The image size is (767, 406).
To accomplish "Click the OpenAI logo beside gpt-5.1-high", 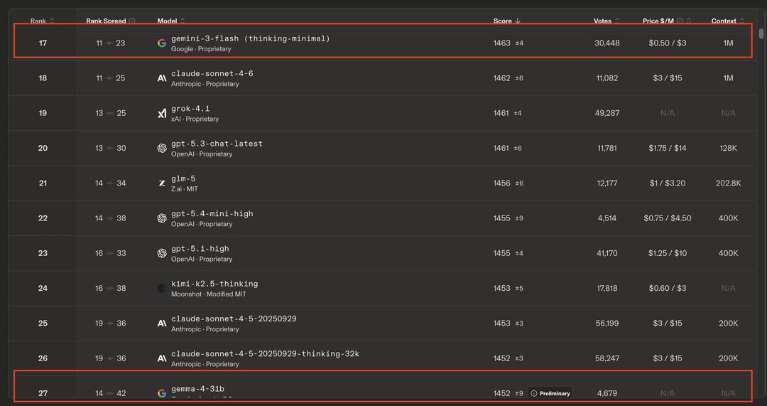I will tap(162, 254).
